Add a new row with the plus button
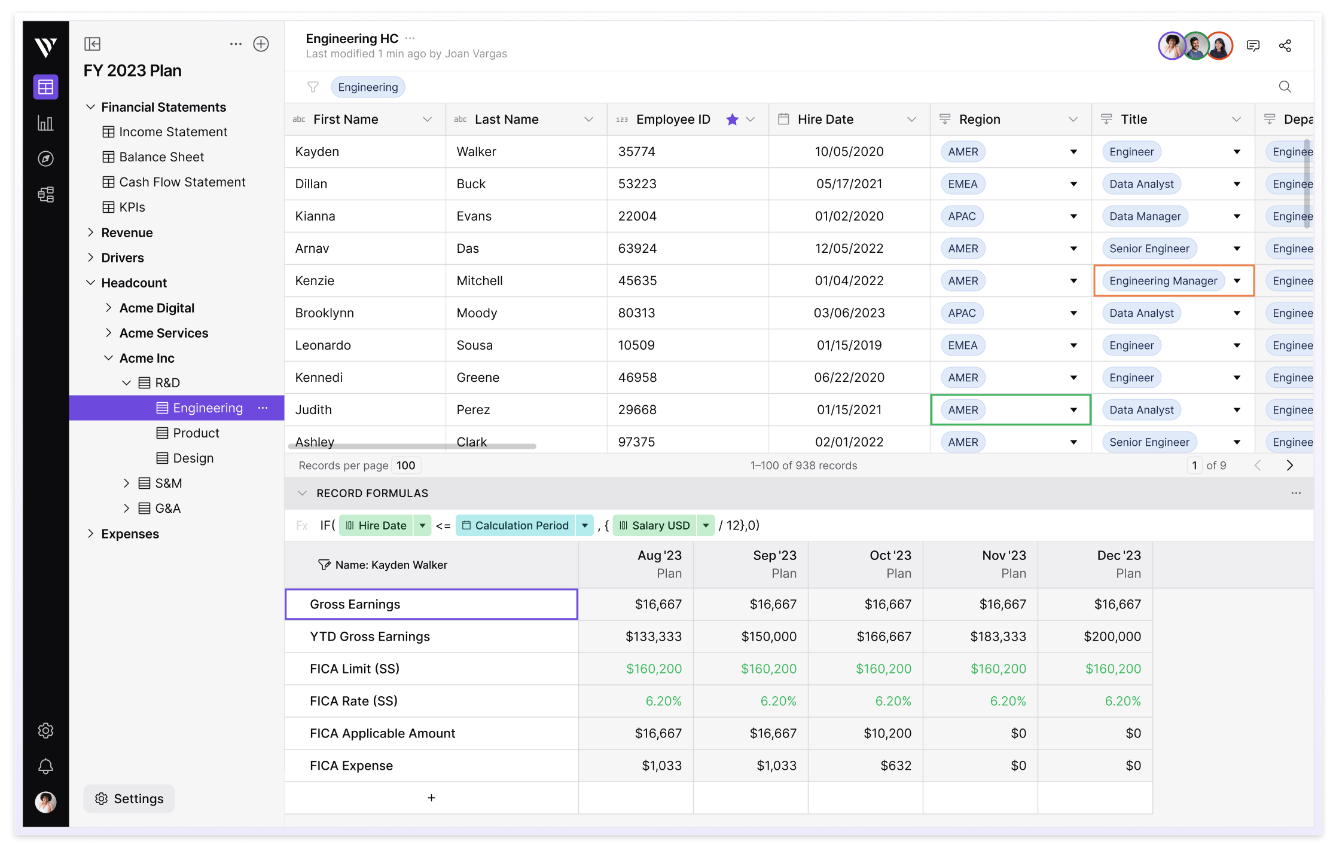 [431, 798]
